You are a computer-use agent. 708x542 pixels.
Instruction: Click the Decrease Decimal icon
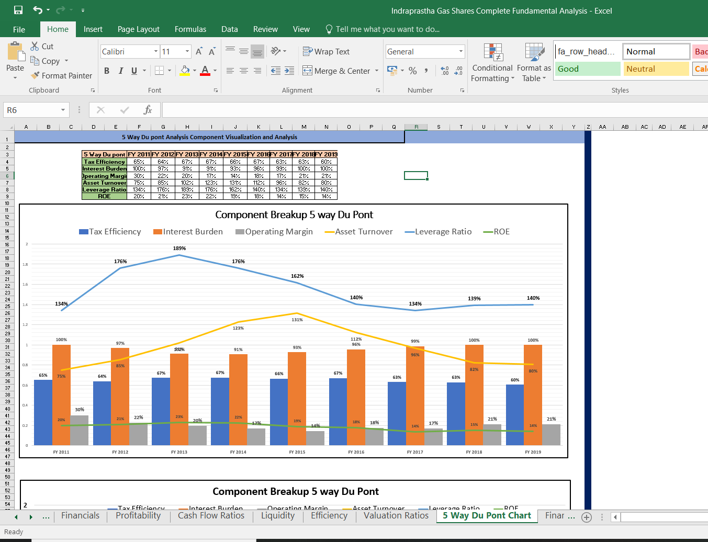(458, 71)
